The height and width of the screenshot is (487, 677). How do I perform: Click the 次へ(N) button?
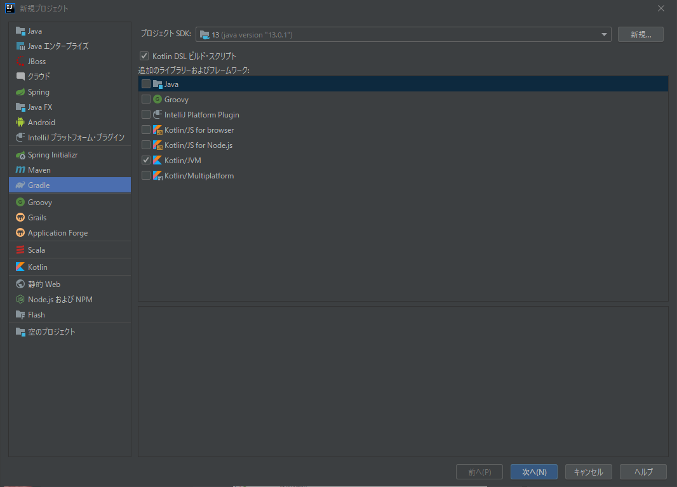534,472
